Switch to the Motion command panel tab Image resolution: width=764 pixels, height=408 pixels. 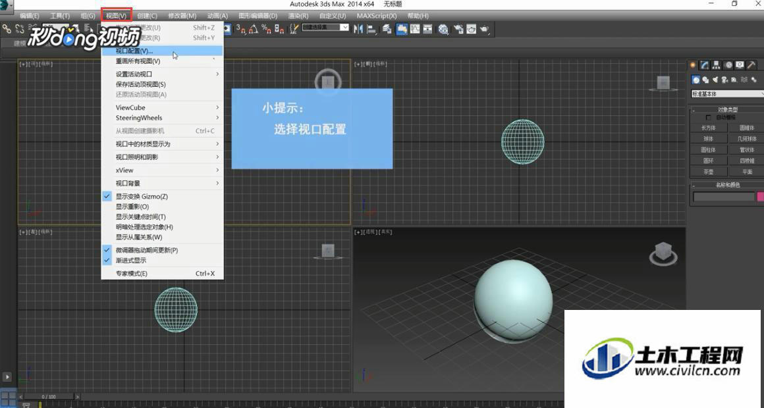click(x=728, y=64)
